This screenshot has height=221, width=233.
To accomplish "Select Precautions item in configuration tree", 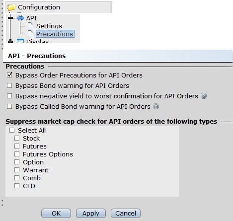I will pyautogui.click(x=55, y=34).
